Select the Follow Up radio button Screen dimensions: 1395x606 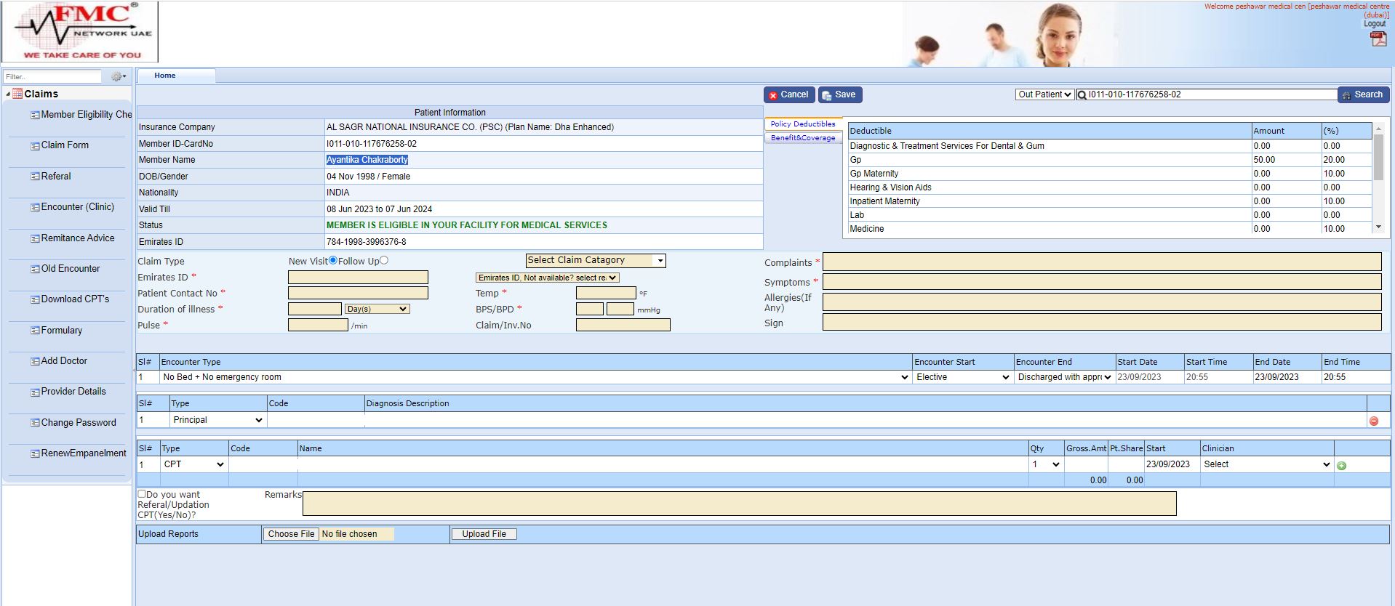384,260
